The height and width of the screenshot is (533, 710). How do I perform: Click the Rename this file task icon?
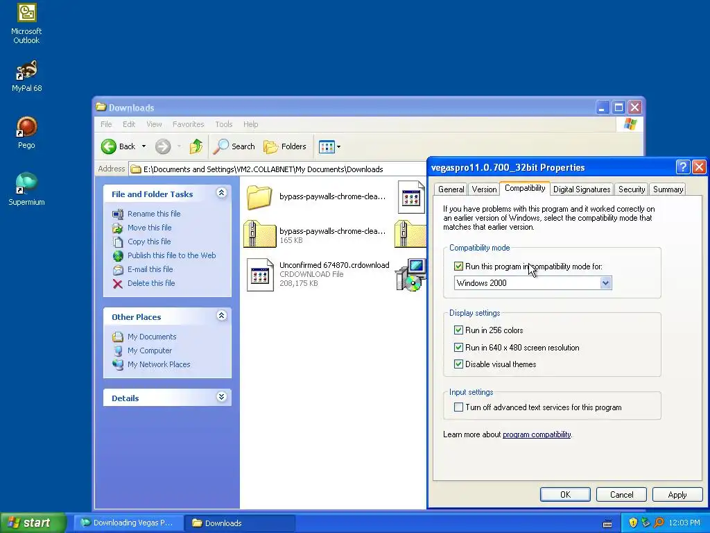pos(118,214)
